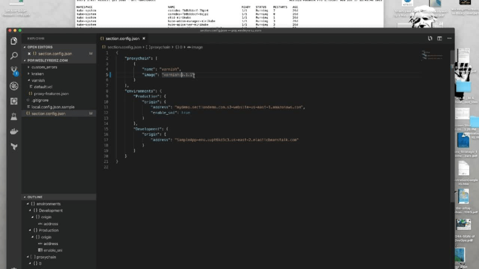Viewport: 479px width, 269px height.
Task: Open the Test beaker view icon
Action: coord(14,116)
